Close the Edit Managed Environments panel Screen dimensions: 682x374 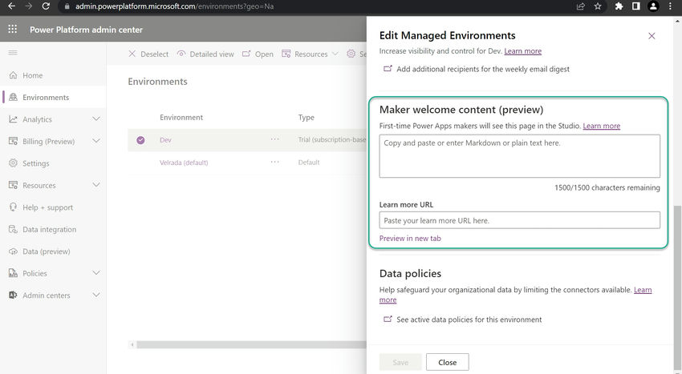[652, 36]
